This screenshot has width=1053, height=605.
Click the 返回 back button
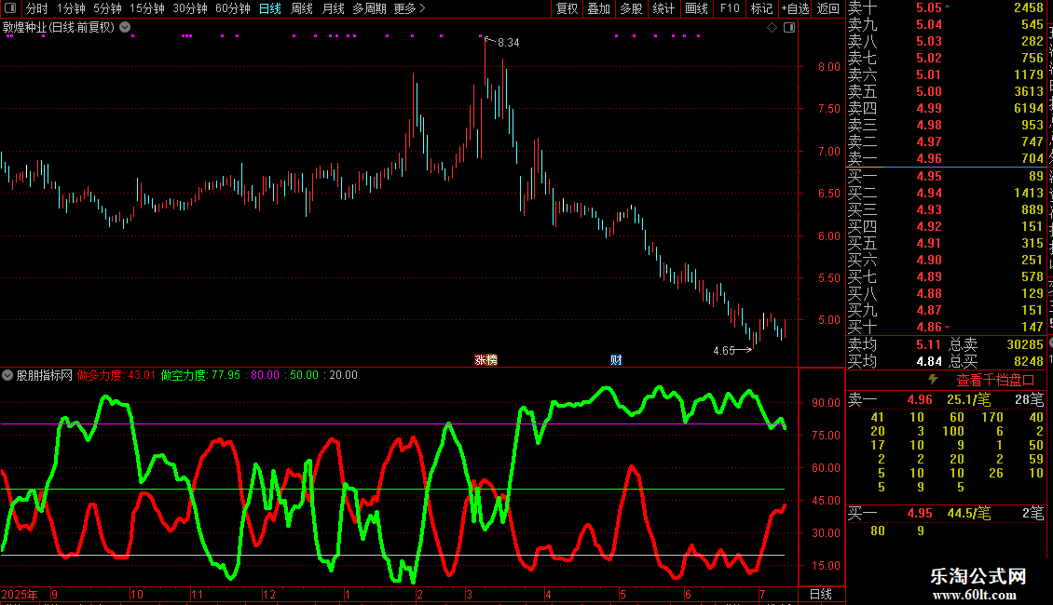828,8
